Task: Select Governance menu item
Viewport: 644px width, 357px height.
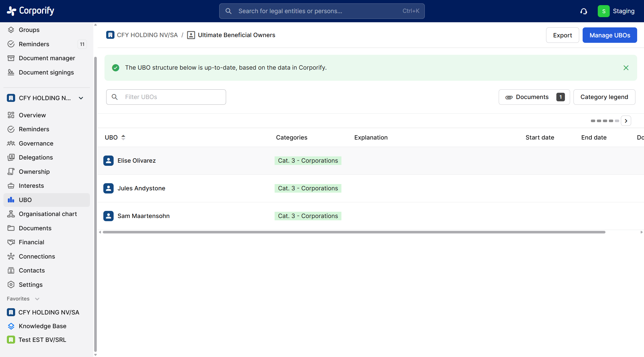Action: [x=36, y=143]
